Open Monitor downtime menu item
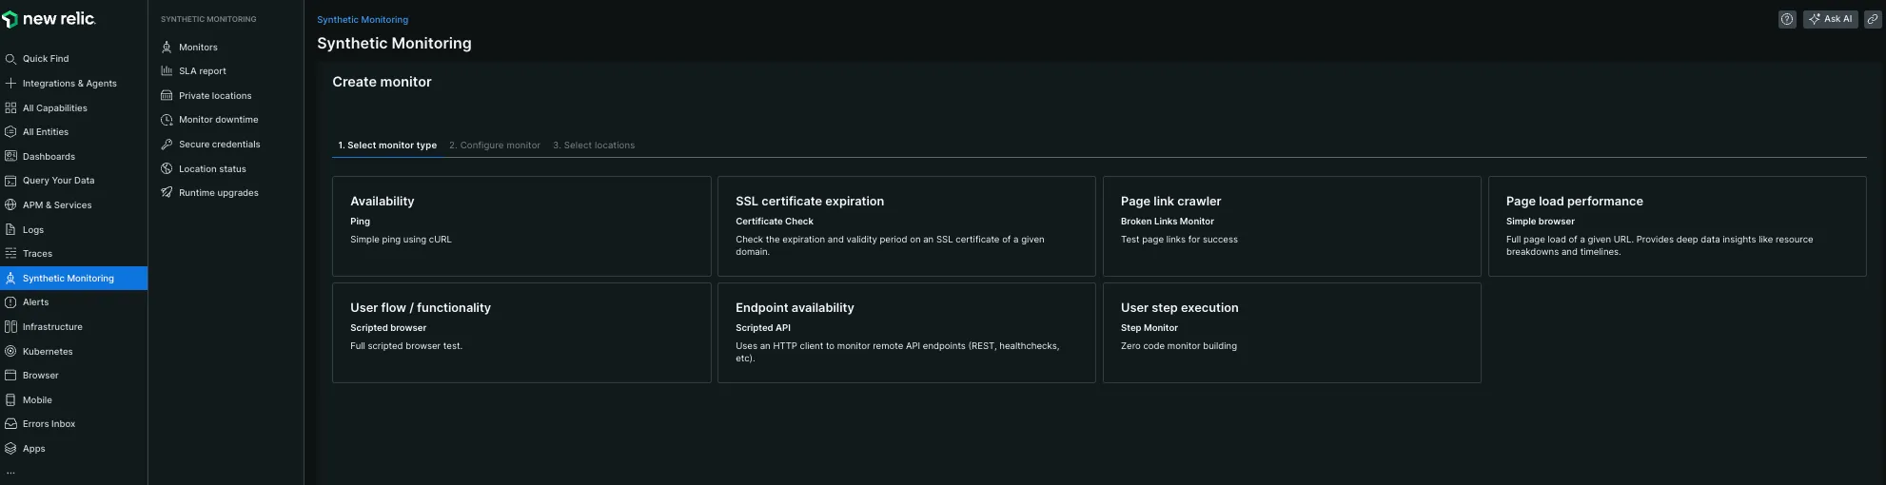 [218, 120]
